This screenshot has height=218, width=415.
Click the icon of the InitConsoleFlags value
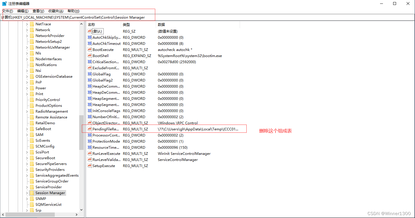point(90,111)
